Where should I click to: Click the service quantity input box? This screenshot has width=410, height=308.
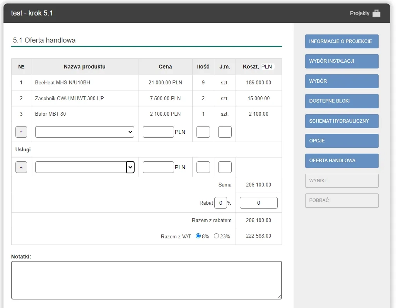[x=203, y=167]
